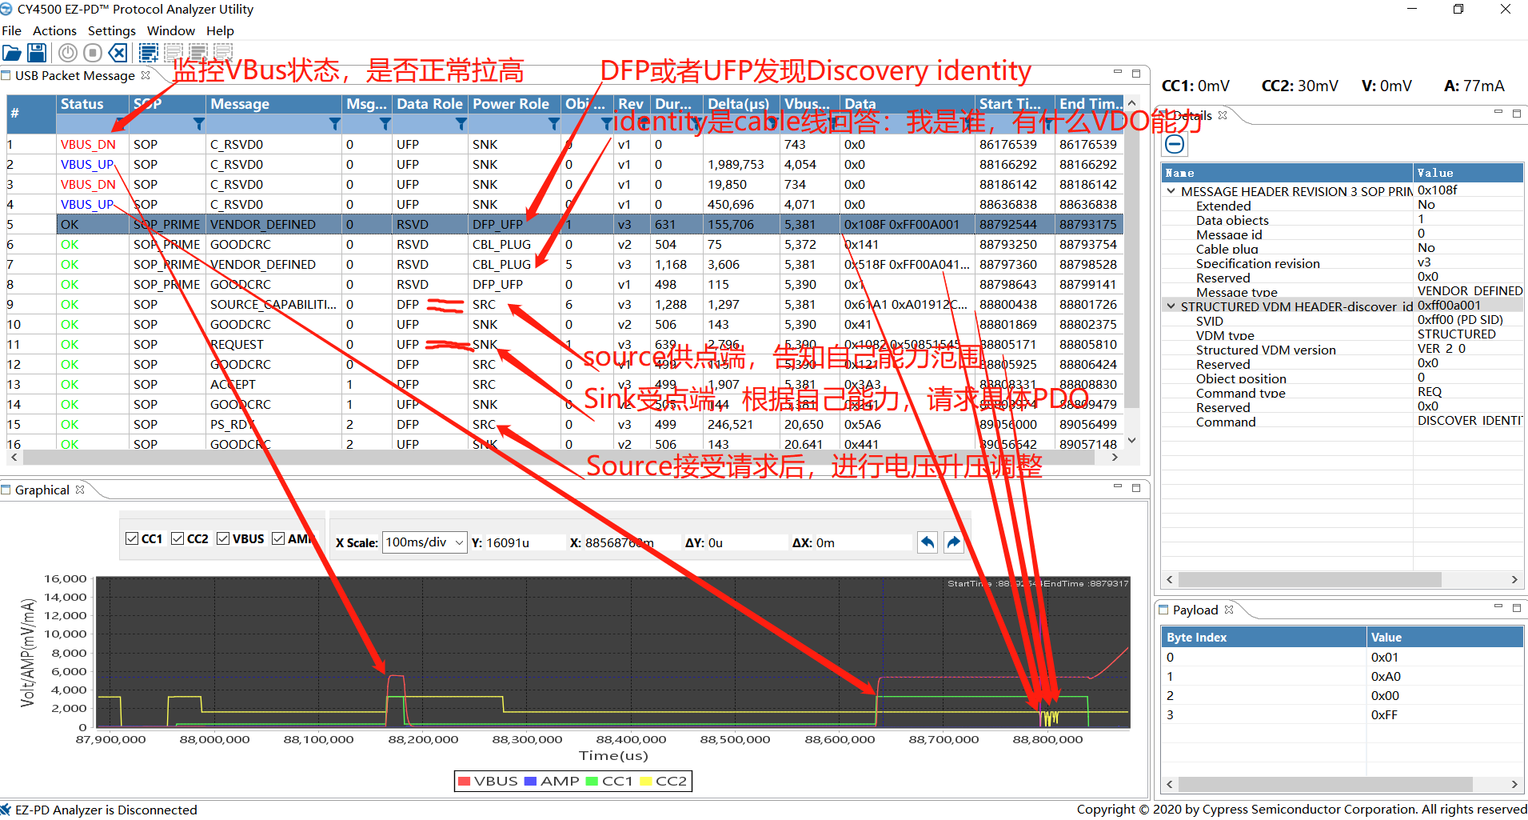Maximize the Graphical panel
1528x820 pixels.
point(1136,487)
